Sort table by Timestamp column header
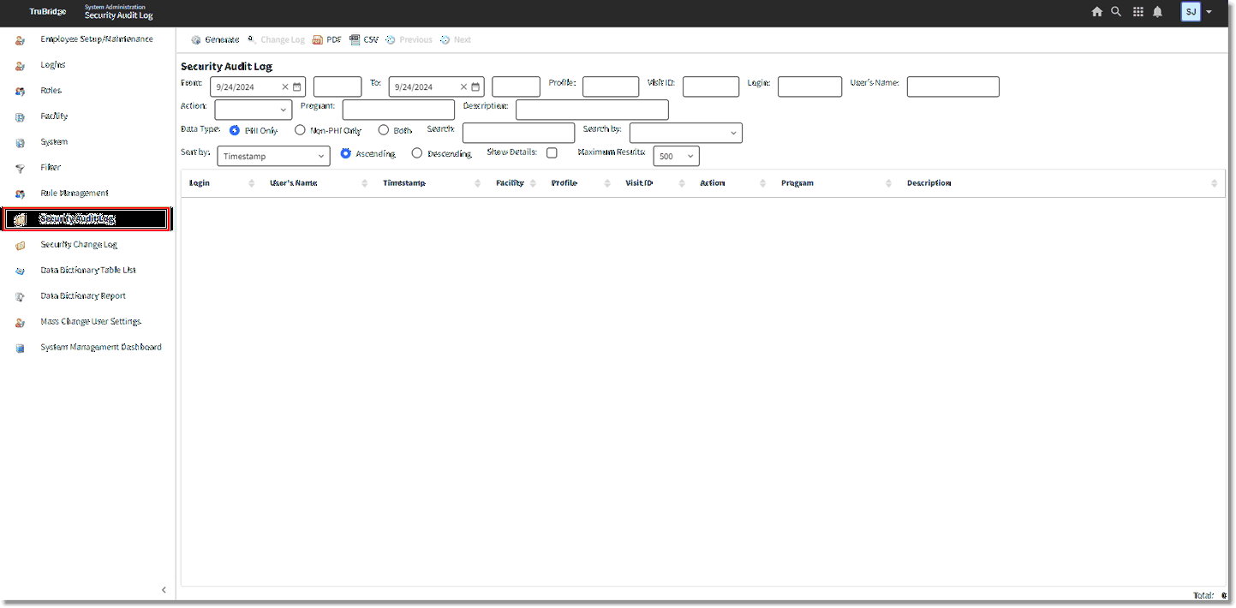This screenshot has width=1236, height=608. [x=404, y=183]
